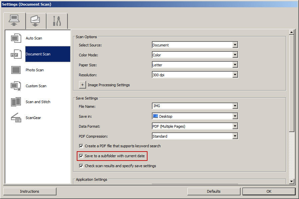Open Custom Scan settings

[x=16, y=86]
